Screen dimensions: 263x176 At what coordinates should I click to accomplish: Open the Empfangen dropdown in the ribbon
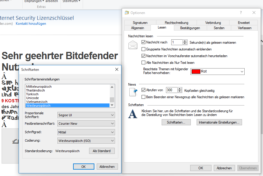click(34, 1)
